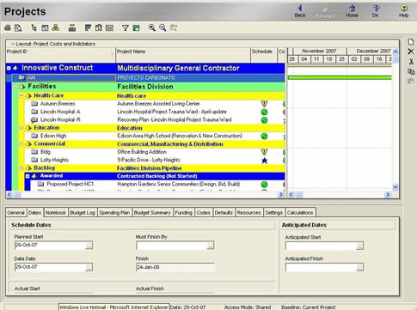Viewport: 417px width, 310px height.
Task: Open the Resources tab
Action: click(248, 213)
